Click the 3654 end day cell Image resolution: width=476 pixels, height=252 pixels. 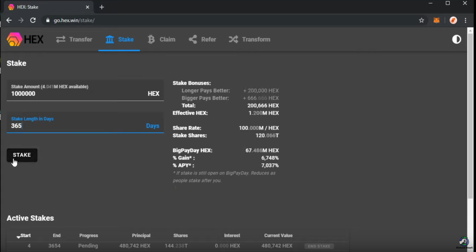[x=54, y=246]
